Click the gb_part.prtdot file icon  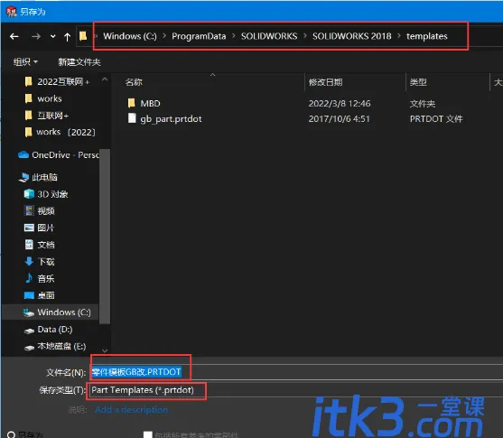coord(132,118)
